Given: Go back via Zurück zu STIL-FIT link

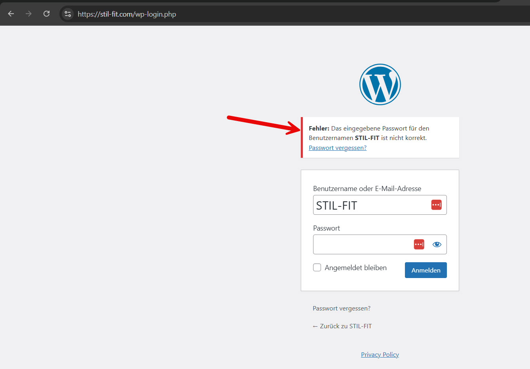Looking at the screenshot, I should point(342,326).
